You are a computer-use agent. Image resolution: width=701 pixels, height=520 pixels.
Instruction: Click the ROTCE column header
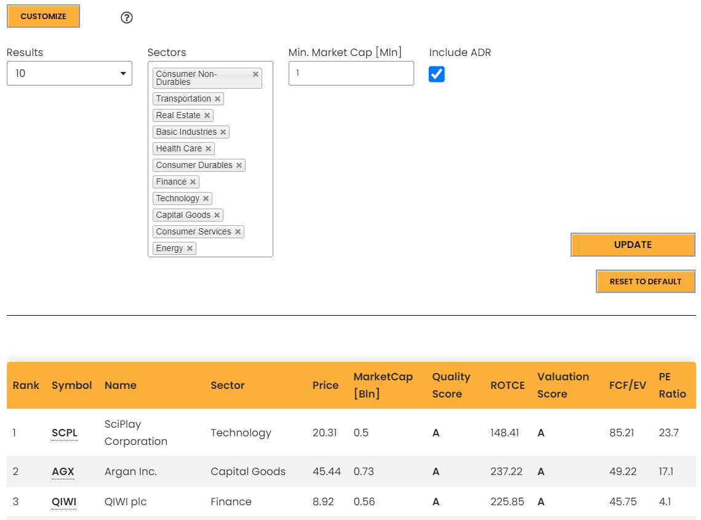507,385
